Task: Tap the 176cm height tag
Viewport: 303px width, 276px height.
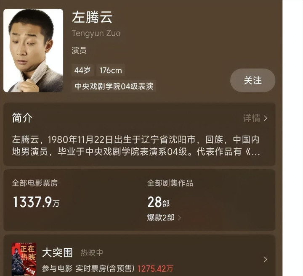Action: [111, 70]
